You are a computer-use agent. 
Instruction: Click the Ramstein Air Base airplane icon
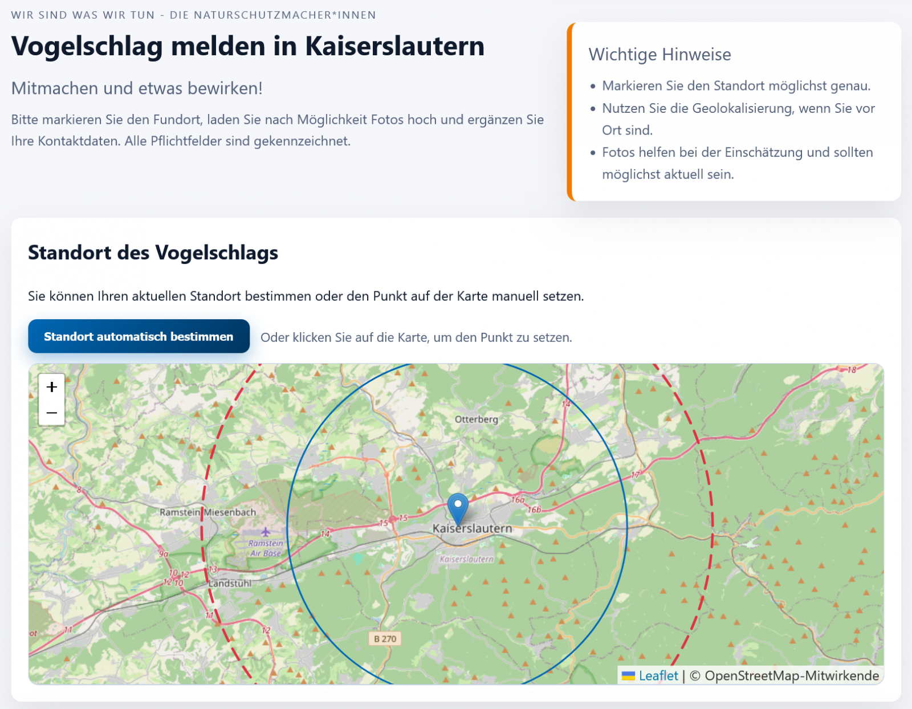(x=266, y=532)
